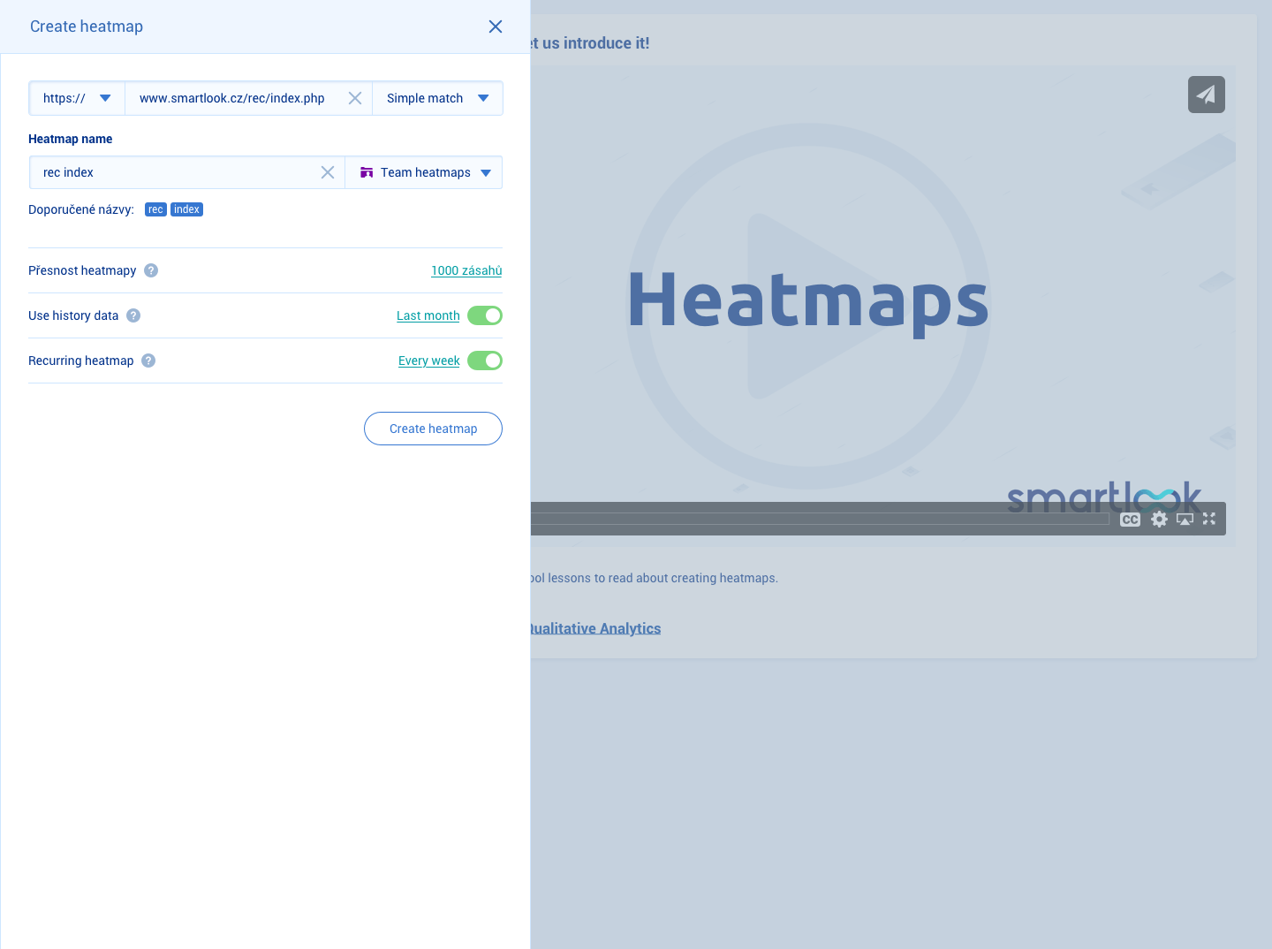The image size is (1272, 949).
Task: Toggle closed captions on the video
Action: pyautogui.click(x=1131, y=520)
